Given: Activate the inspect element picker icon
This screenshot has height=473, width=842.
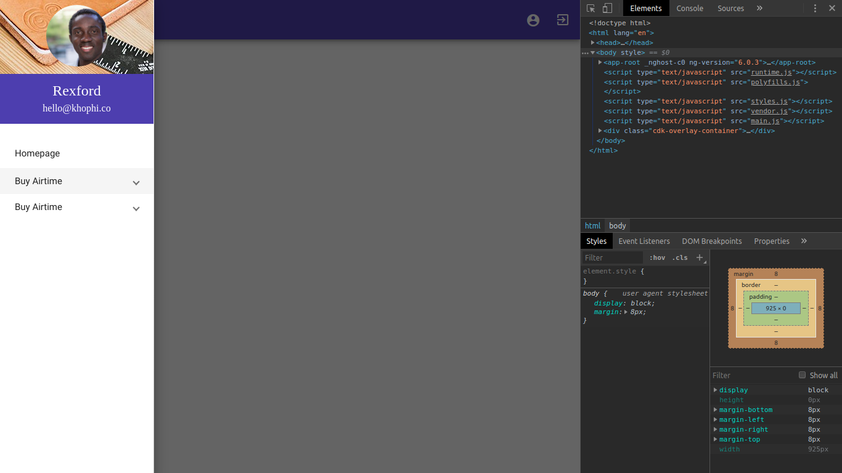Looking at the screenshot, I should [591, 8].
